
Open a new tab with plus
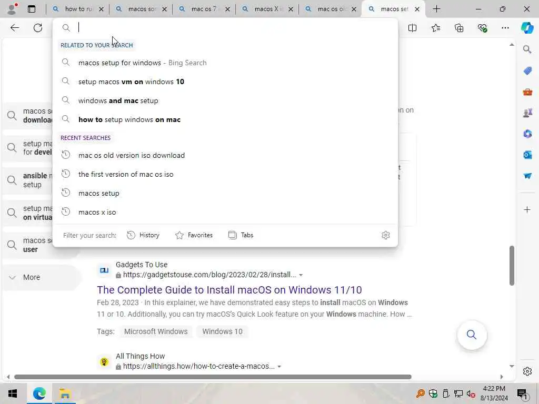[436, 9]
